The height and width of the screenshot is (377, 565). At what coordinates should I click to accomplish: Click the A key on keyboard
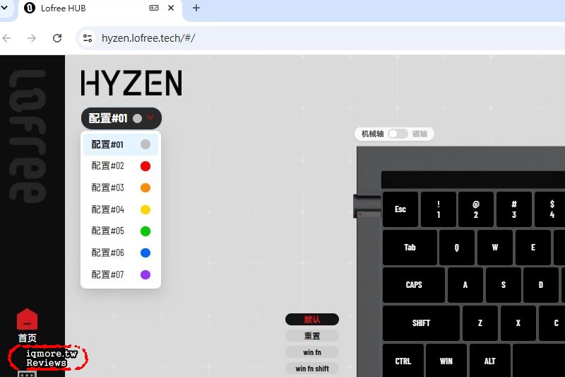pyautogui.click(x=465, y=285)
